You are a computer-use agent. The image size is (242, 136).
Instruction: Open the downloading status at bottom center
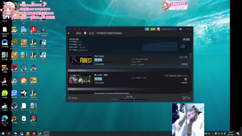(129, 97)
